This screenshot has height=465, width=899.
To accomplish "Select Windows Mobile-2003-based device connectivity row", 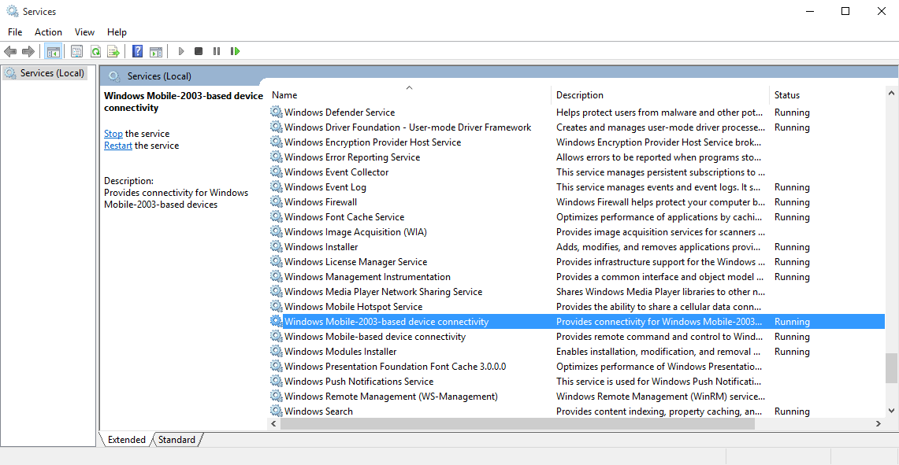I will [577, 322].
